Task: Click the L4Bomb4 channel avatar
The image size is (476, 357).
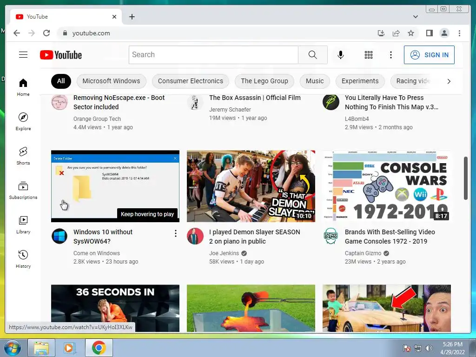Action: (331, 102)
